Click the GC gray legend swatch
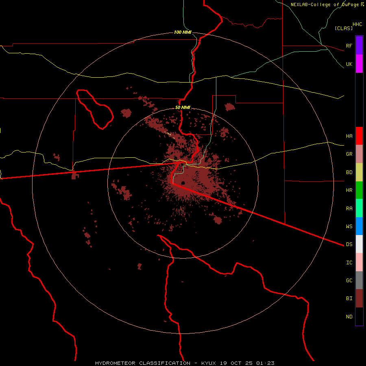 (x=359, y=280)
